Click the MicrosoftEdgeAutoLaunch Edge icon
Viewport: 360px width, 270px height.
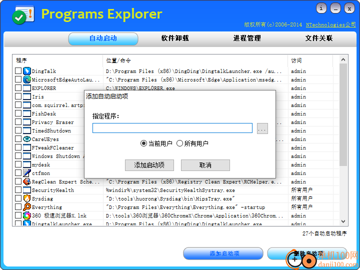(27, 79)
